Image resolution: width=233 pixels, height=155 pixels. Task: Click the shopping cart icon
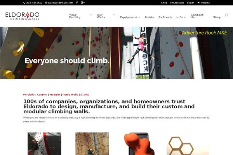pyautogui.click(x=198, y=3)
